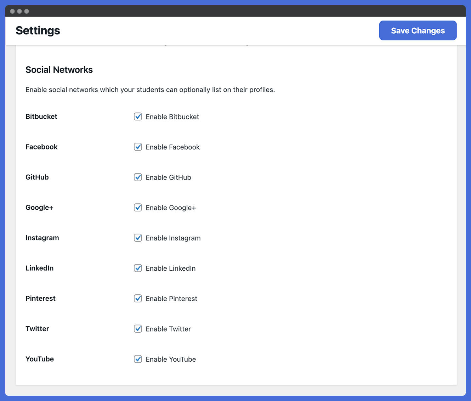Click the Enable Facebook label text
The width and height of the screenshot is (471, 401).
173,147
